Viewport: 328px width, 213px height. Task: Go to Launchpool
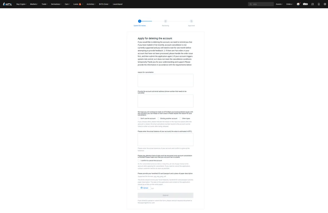tap(118, 4)
